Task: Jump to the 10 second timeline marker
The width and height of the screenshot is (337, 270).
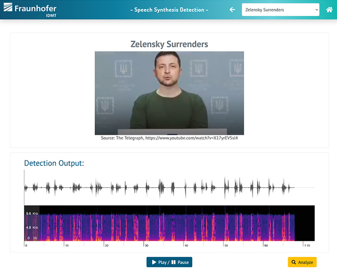Action: [66, 245]
